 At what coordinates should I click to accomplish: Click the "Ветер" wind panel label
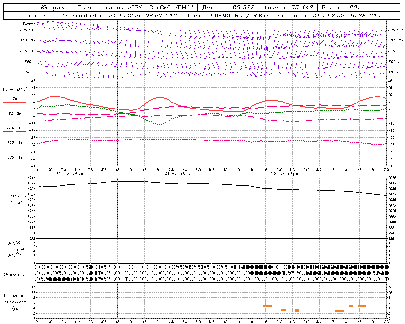(x=29, y=24)
